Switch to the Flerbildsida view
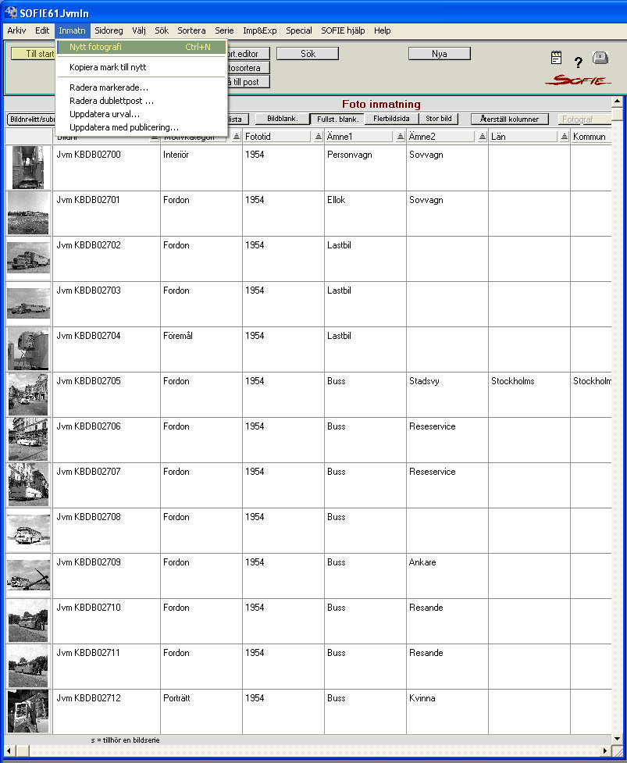This screenshot has width=627, height=763. [391, 119]
